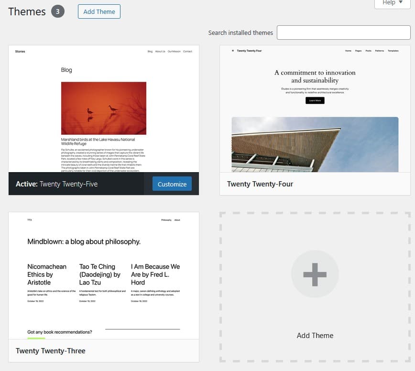Focus the Search installed themes field
This screenshot has height=371, width=415.
coord(343,33)
